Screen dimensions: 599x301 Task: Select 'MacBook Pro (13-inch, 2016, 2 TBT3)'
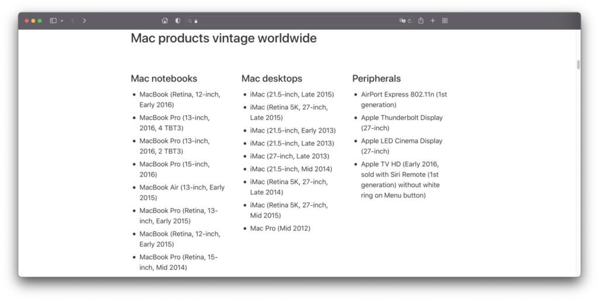coord(174,146)
